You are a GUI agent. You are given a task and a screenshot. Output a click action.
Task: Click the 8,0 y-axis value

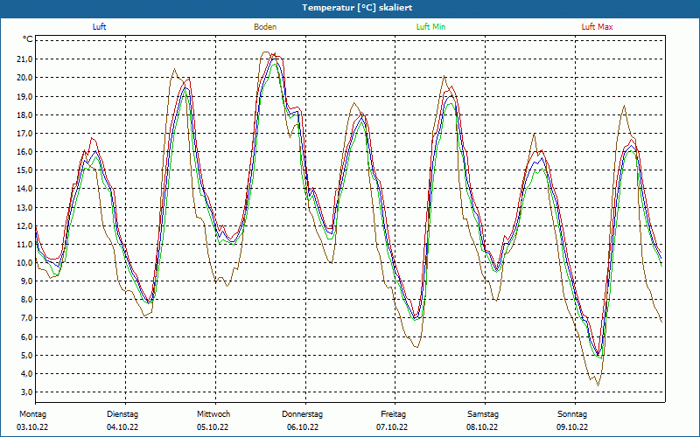26,300
